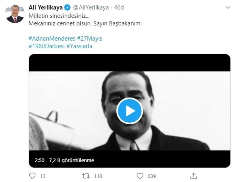
Task: Click the 13 replies count
Action: click(43, 176)
